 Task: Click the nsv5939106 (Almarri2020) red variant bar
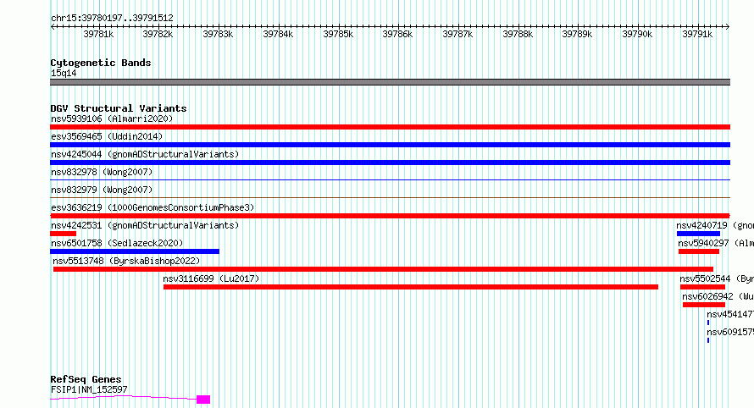[x=390, y=127]
